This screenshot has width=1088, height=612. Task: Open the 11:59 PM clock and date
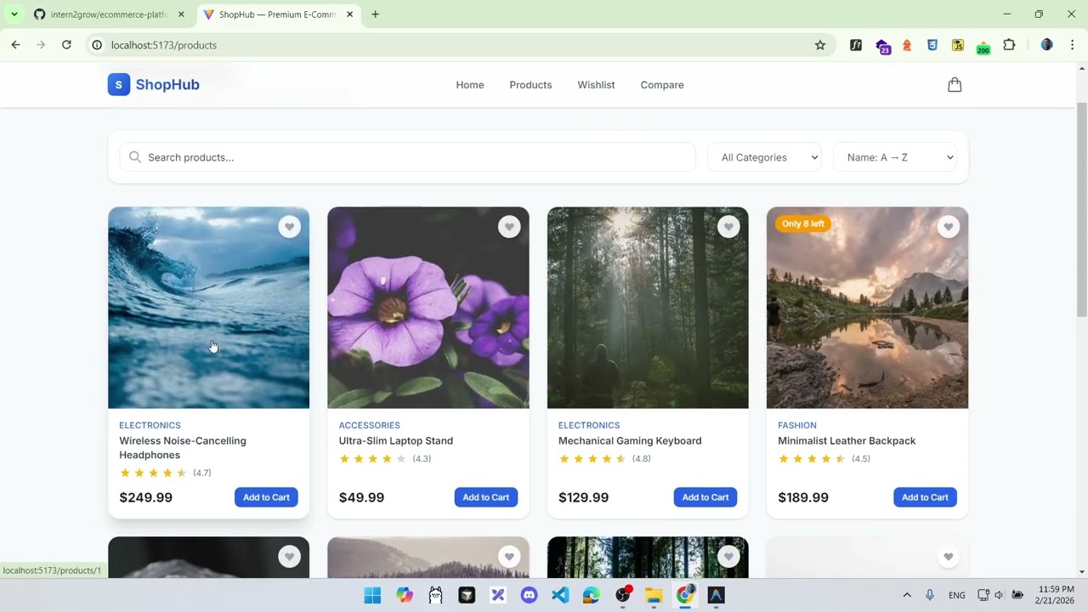pos(1054,595)
